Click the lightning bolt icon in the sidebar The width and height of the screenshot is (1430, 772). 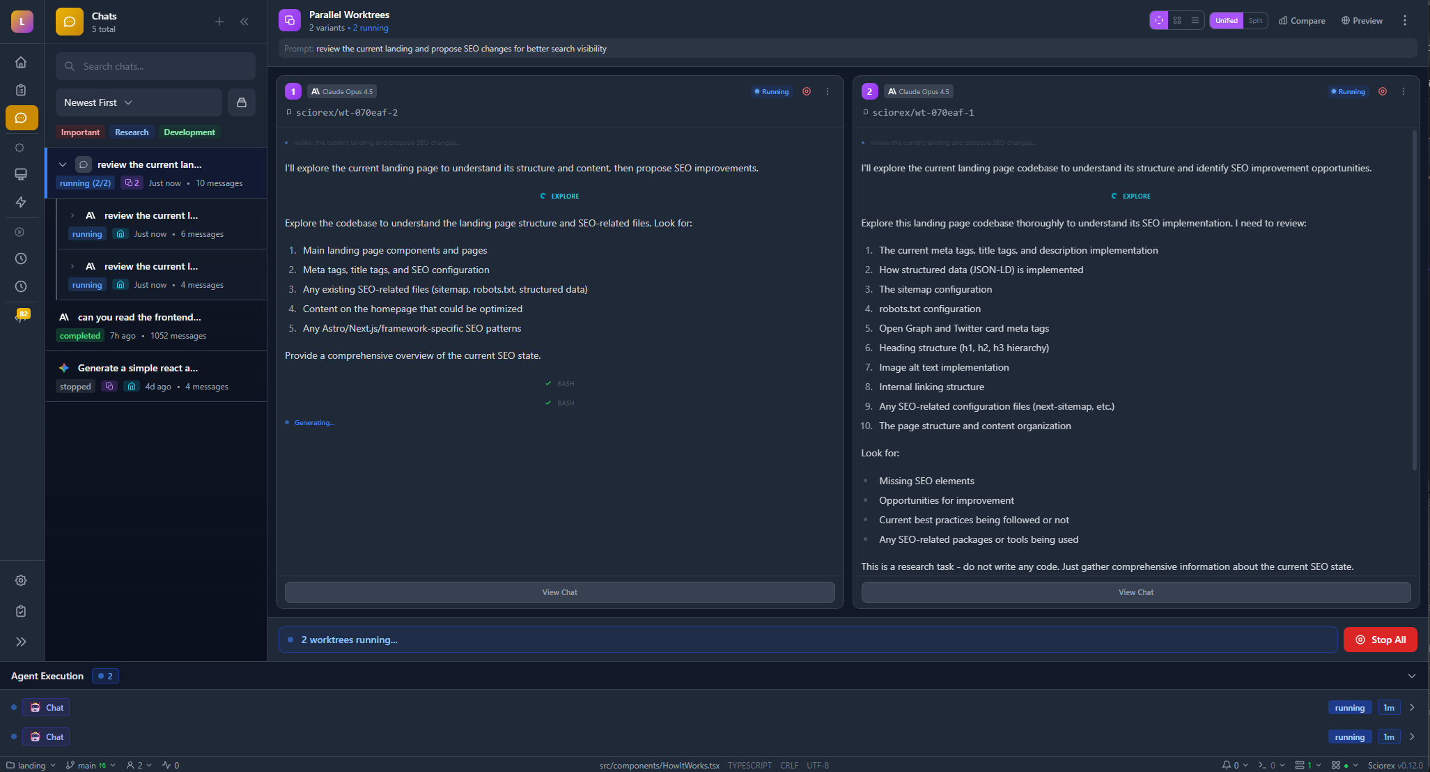click(21, 202)
